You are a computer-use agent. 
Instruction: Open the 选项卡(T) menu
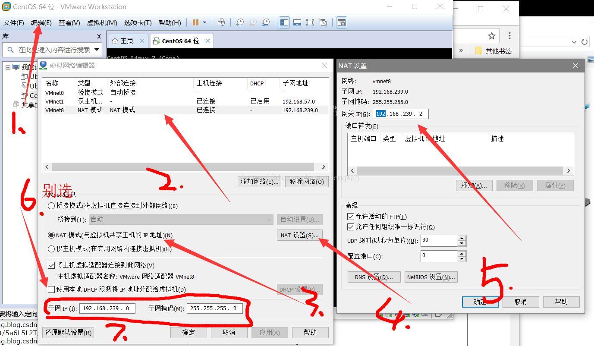pyautogui.click(x=138, y=22)
